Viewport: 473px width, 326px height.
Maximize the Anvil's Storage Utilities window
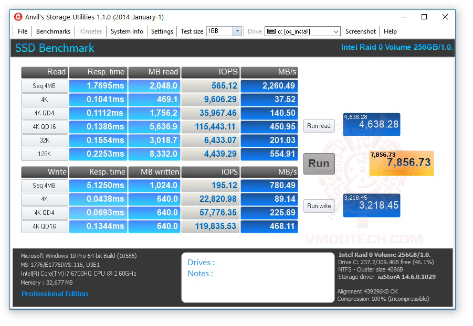click(424, 17)
